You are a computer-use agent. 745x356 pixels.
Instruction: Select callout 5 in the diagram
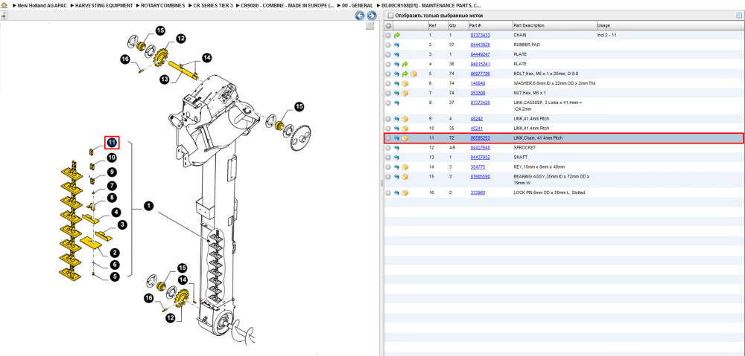pos(115,276)
